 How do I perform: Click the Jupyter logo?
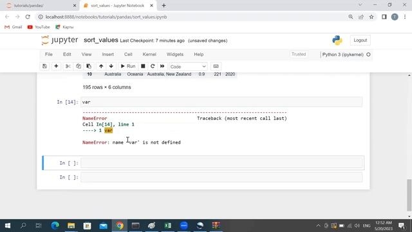[x=60, y=40]
